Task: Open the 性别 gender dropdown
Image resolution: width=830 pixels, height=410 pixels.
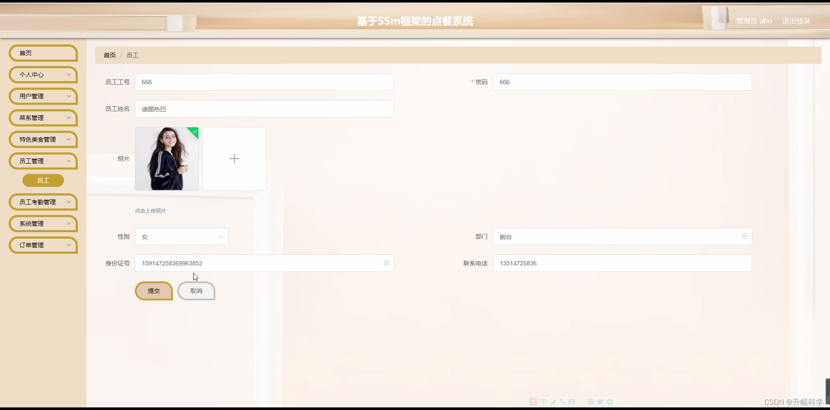Action: coord(182,237)
